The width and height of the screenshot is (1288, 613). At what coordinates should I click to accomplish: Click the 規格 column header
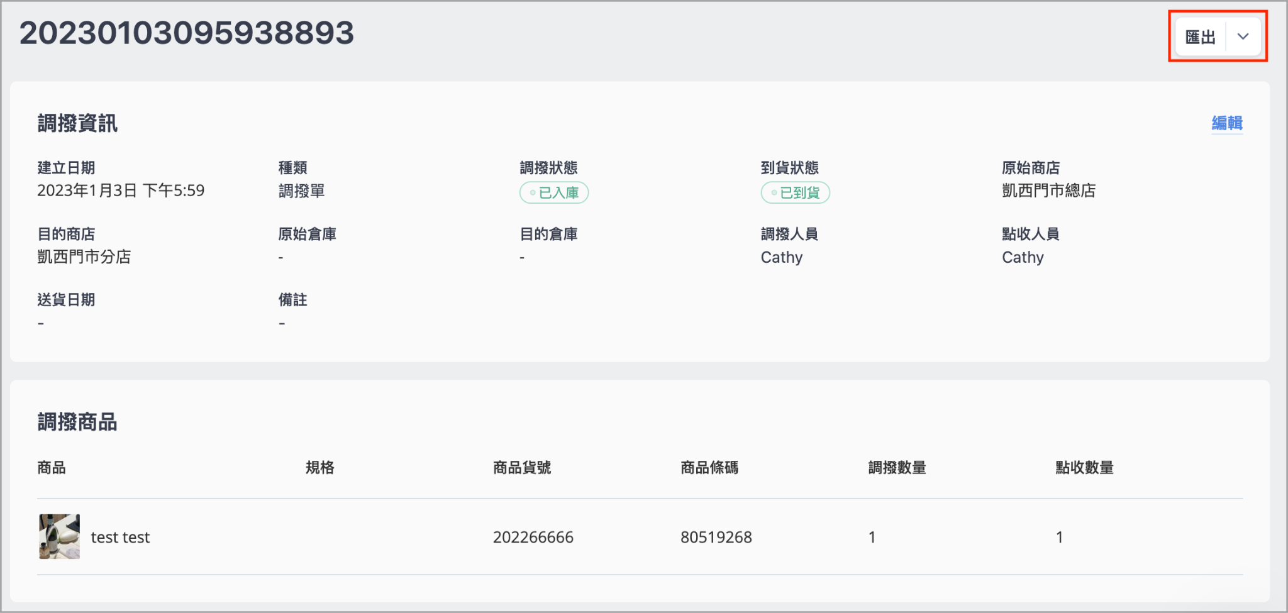click(319, 468)
